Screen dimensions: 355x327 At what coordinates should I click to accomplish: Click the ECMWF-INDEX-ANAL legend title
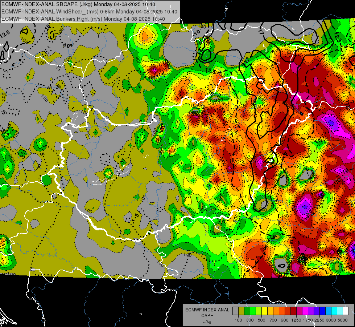pyautogui.click(x=207, y=310)
